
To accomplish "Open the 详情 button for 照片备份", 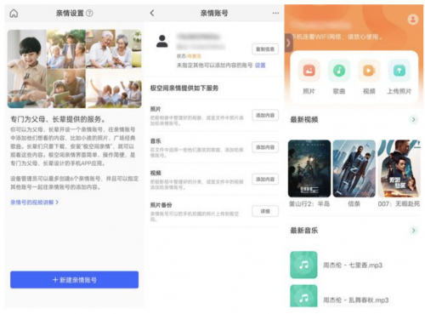I will click(x=265, y=211).
